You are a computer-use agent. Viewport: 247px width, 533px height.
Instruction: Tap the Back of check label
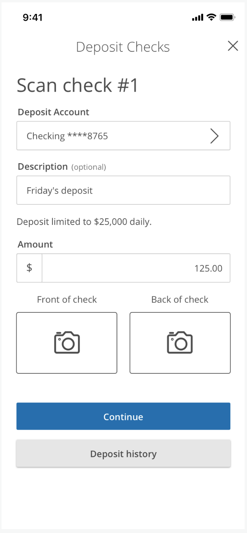(180, 300)
